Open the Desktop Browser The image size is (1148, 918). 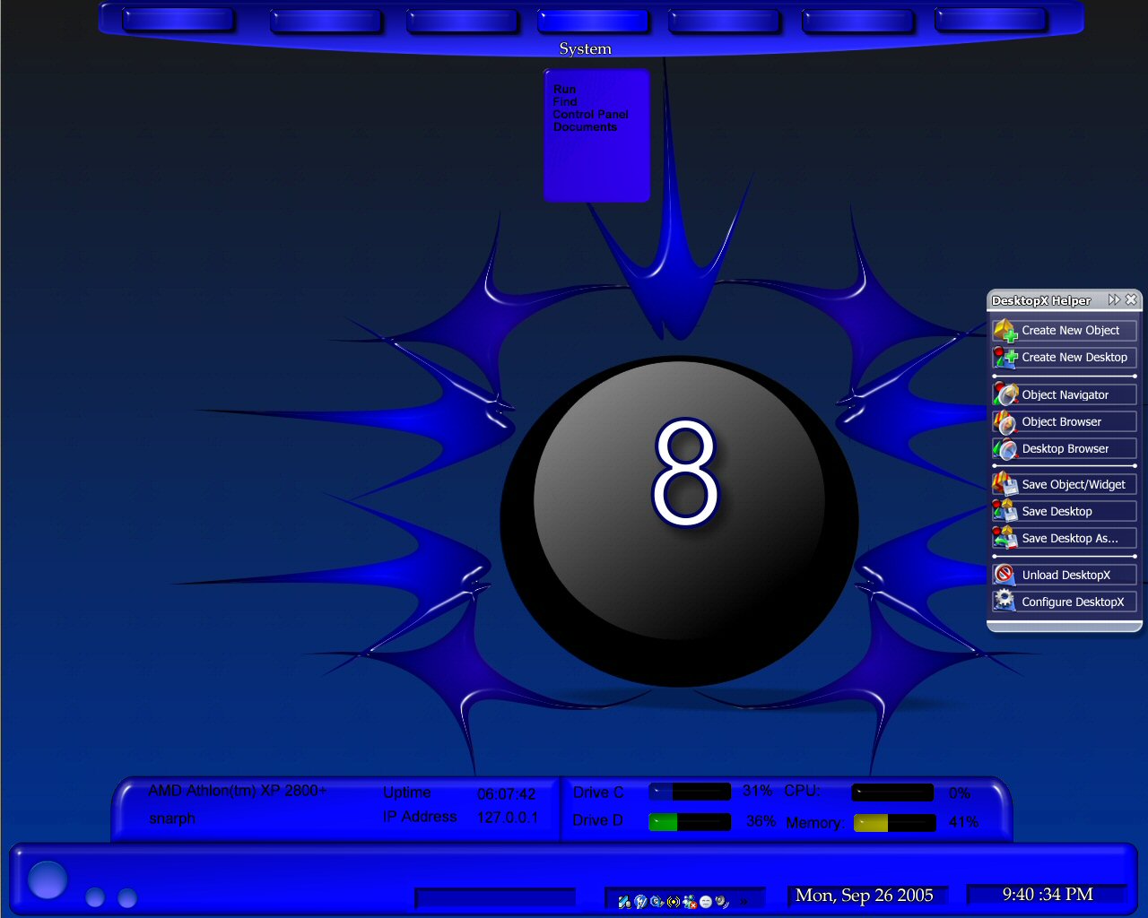1006,448
